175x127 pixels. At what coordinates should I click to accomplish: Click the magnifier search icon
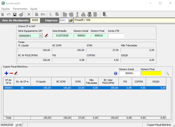point(167,73)
